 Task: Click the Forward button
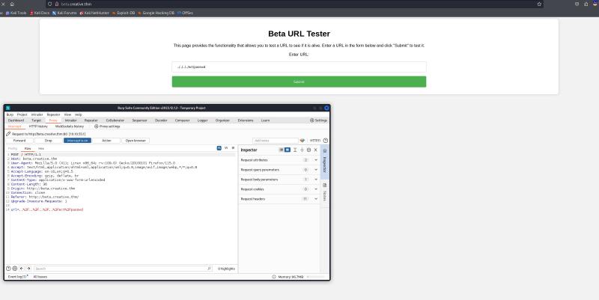[19, 140]
